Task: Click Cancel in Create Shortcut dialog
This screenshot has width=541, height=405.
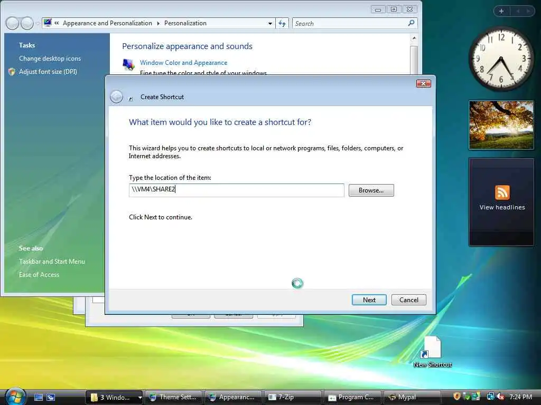Action: [x=408, y=300]
